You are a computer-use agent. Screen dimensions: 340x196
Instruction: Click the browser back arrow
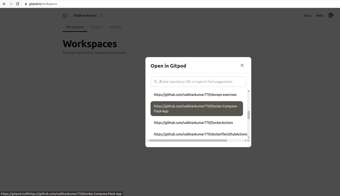[4, 4]
